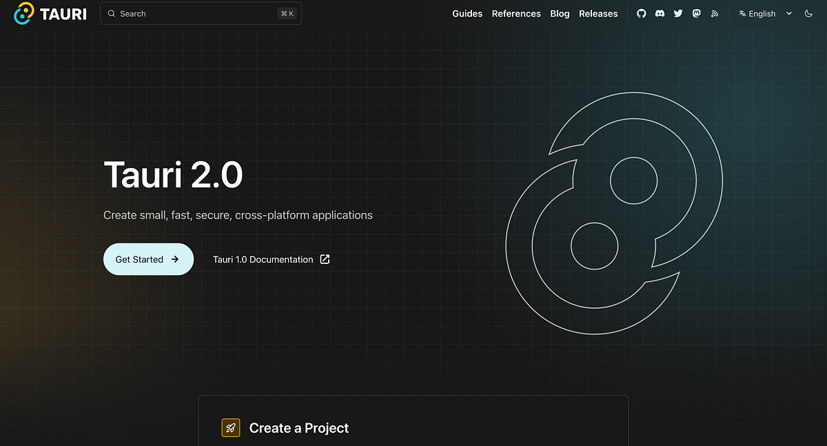Select the rocket icon beside Create a Project

coord(230,427)
